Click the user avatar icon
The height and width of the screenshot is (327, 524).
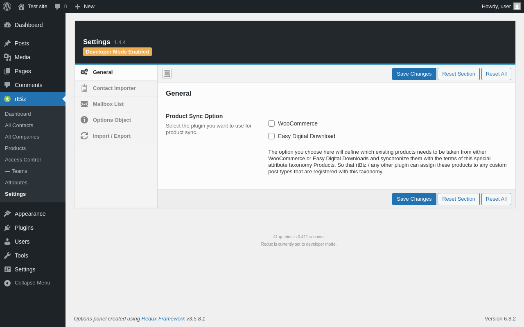click(517, 6)
